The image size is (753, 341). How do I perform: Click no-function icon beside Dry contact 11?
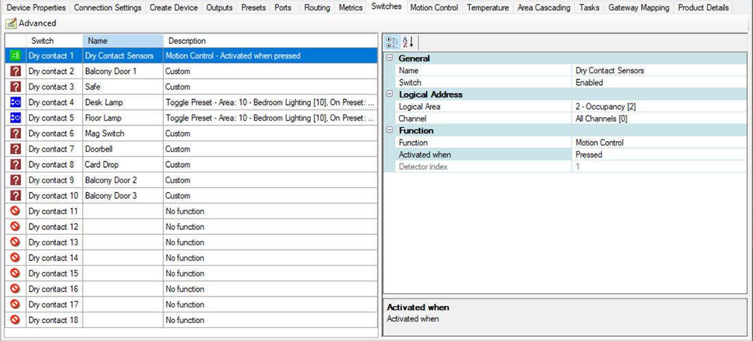pos(15,212)
